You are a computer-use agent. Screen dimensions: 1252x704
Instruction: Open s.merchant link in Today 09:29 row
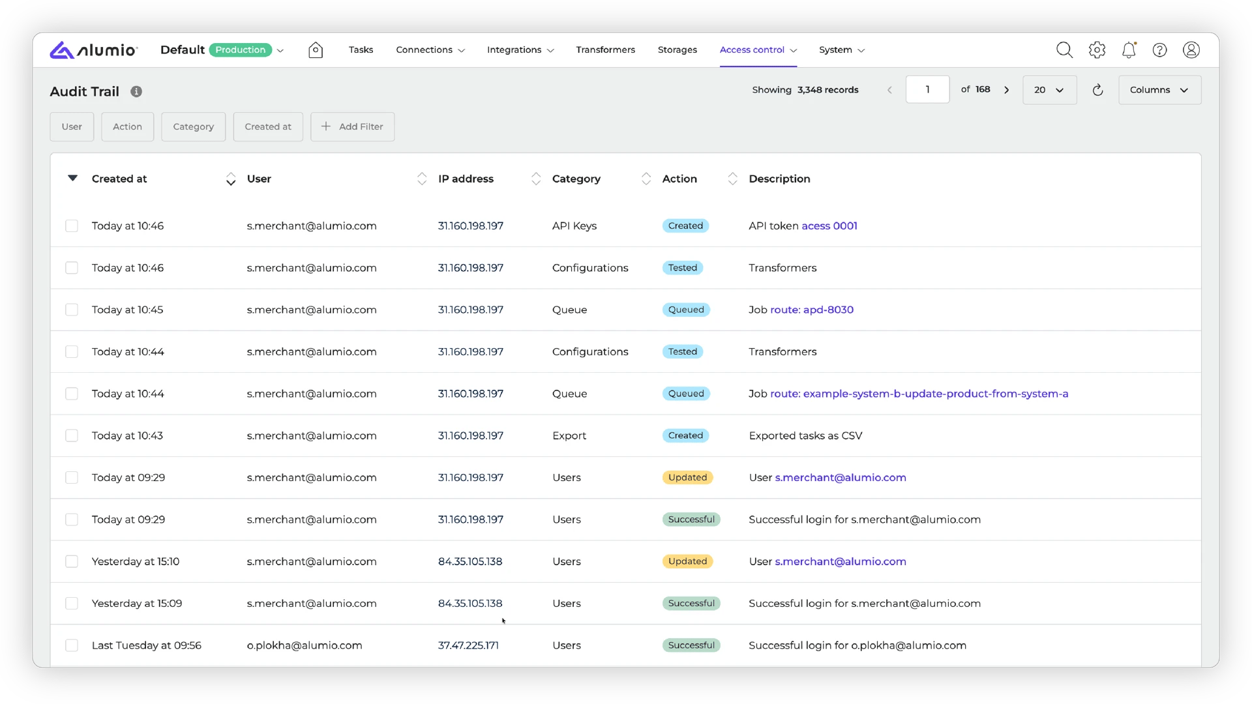(x=841, y=478)
